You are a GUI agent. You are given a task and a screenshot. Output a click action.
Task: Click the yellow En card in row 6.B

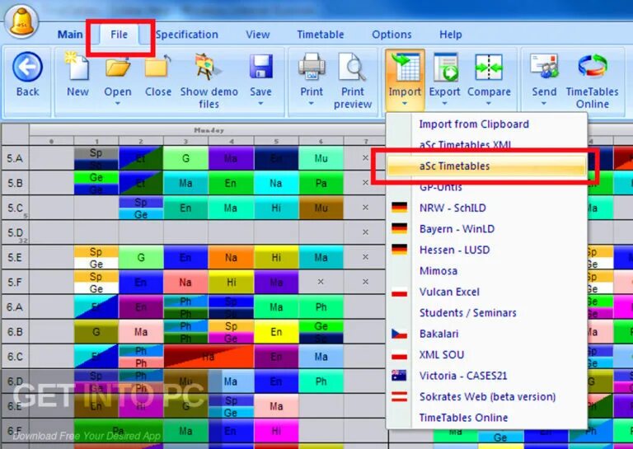click(276, 332)
